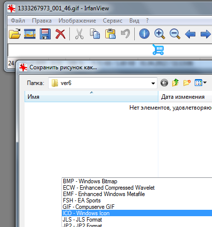Open the Правка menu
The image size is (212, 227).
pos(42,21)
